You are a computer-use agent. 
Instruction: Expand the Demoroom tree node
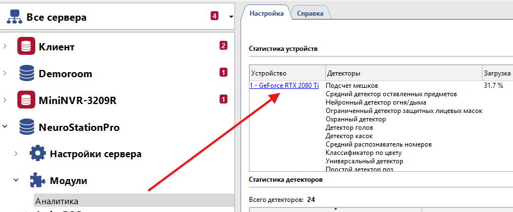4,73
